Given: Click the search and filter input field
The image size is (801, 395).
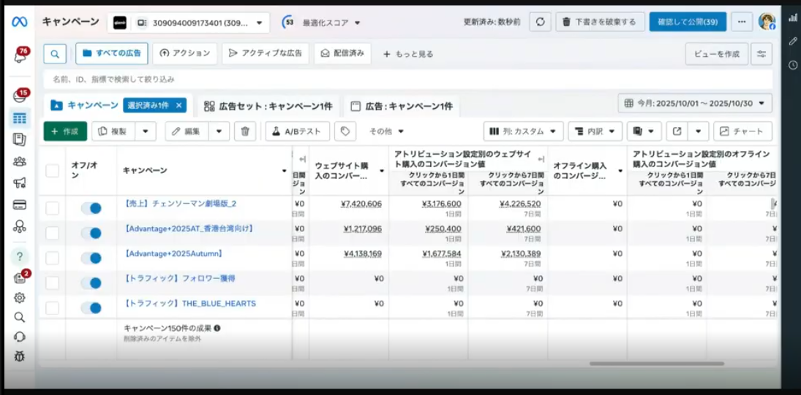Looking at the screenshot, I should (407, 79).
